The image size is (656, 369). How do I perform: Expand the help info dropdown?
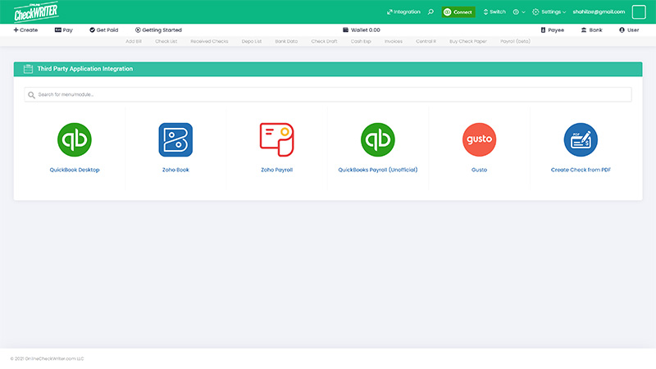pyautogui.click(x=518, y=12)
